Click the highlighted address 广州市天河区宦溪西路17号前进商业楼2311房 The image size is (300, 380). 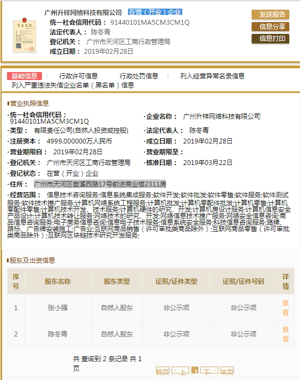(100, 184)
